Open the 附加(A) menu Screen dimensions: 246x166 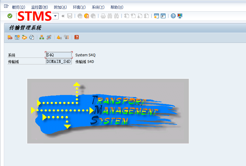60,7
